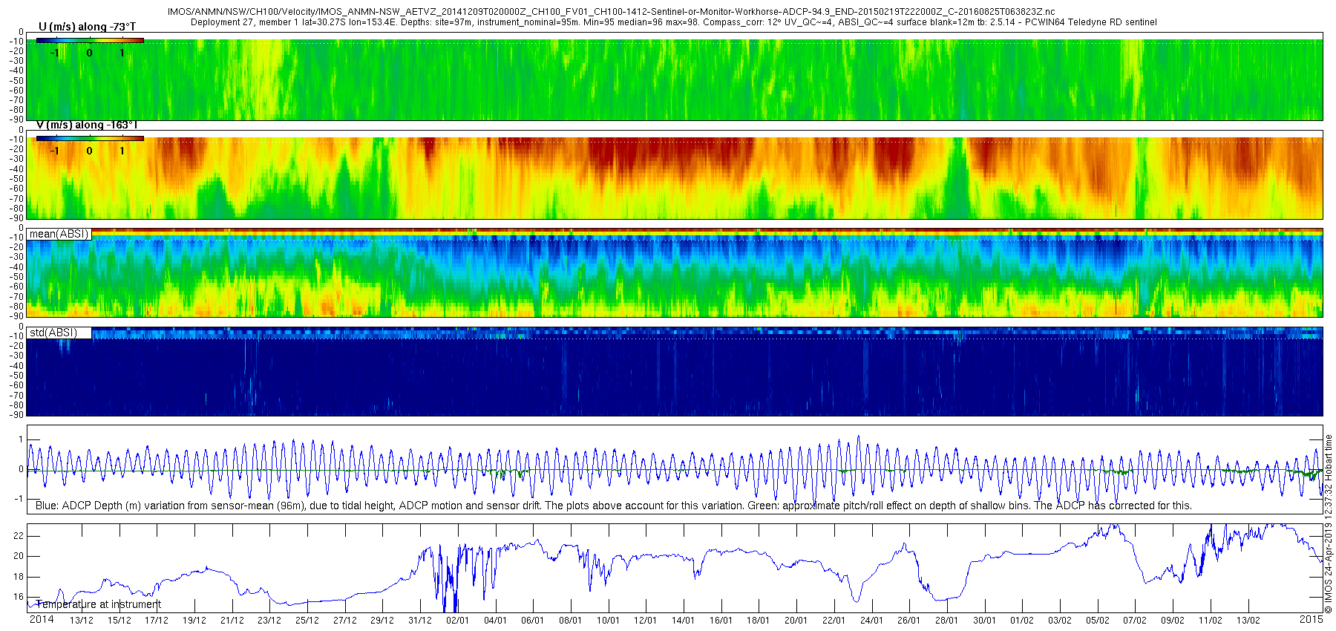Click the '11/02' date tick label

point(1210,621)
